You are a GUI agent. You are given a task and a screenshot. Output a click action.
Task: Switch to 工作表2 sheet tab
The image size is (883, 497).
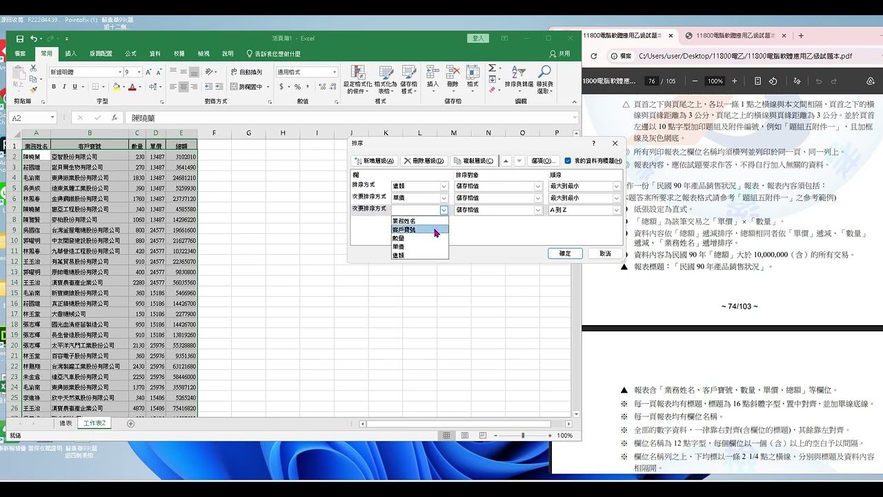95,423
